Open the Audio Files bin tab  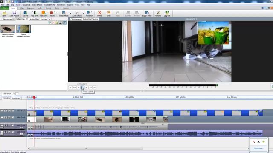[34, 19]
